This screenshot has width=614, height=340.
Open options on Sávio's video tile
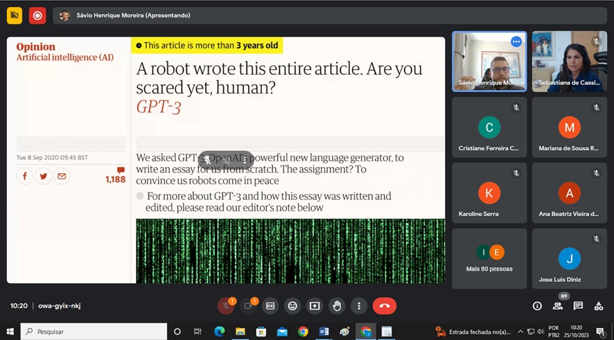pyautogui.click(x=516, y=42)
